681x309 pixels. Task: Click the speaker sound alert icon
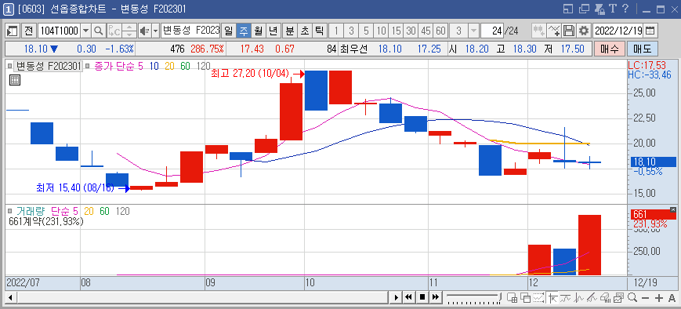click(x=144, y=31)
